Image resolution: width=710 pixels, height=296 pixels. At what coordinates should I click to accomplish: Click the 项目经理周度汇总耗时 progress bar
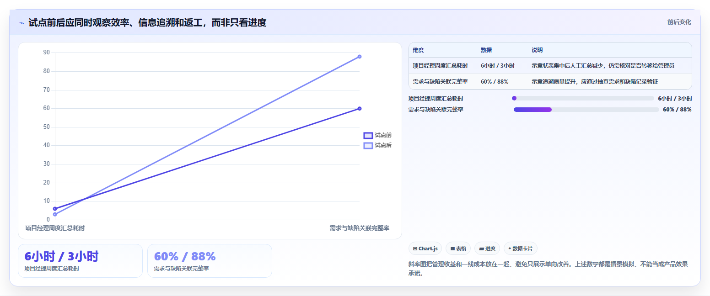pyautogui.click(x=583, y=98)
